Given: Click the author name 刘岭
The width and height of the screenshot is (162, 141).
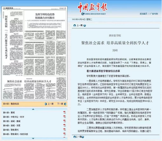Looking at the screenshot, I should point(115,51).
